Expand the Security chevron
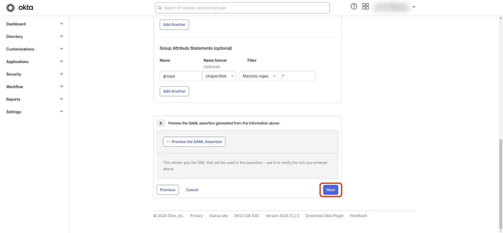The height and width of the screenshot is (233, 503). (x=62, y=74)
